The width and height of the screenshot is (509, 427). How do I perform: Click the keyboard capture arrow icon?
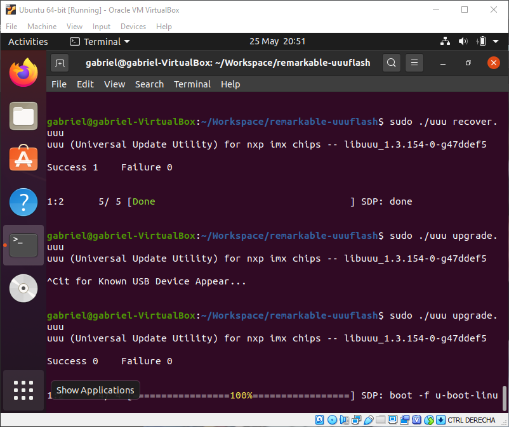(x=441, y=420)
